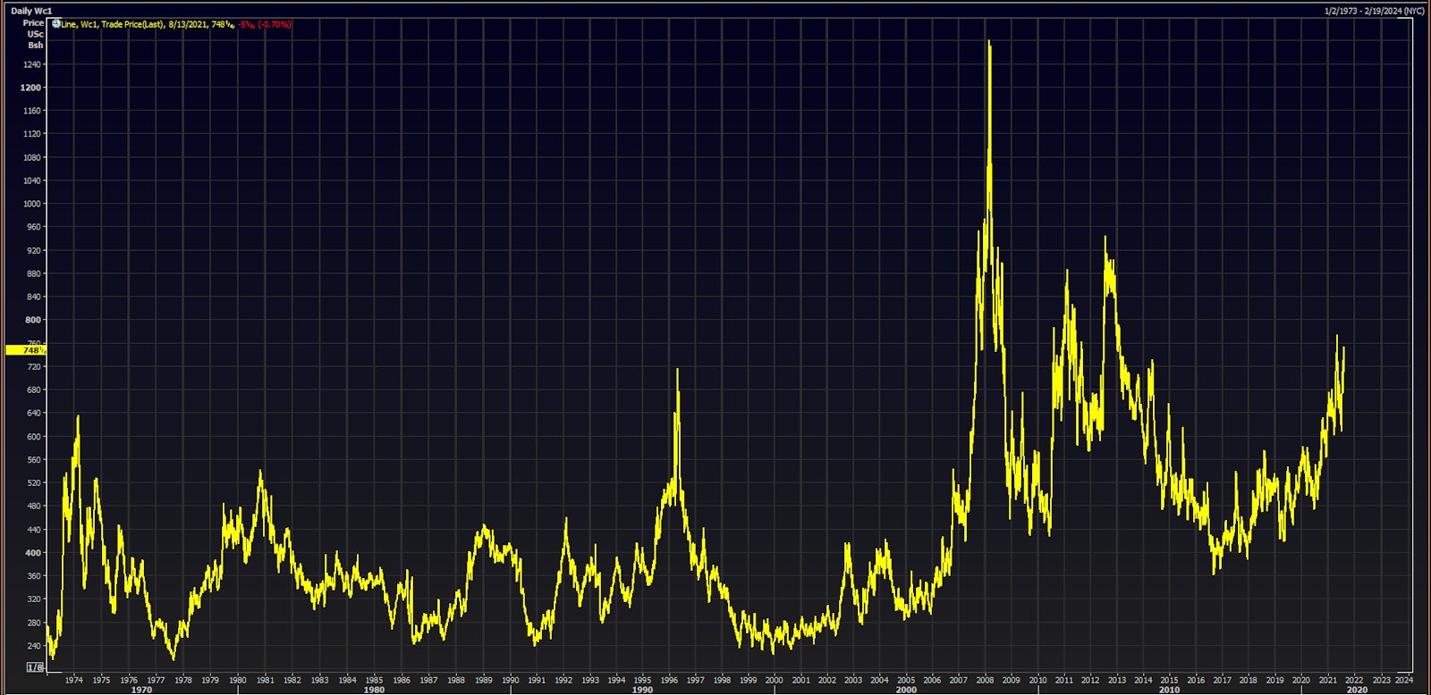Screen dimensions: 1431x695
Task: Click the '1/2/1973 - 2/19/2024 (NYC)' date range
Action: (1374, 11)
